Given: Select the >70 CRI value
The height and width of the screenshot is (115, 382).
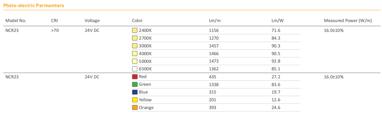Looking at the screenshot, I should point(55,30).
